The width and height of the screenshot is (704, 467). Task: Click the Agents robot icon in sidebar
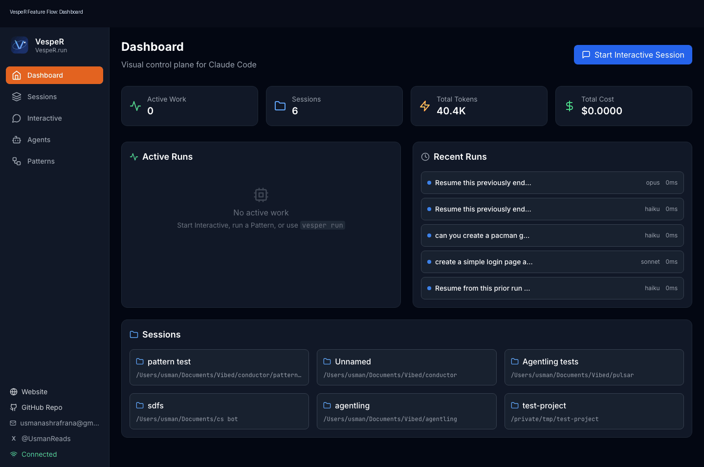click(x=16, y=140)
